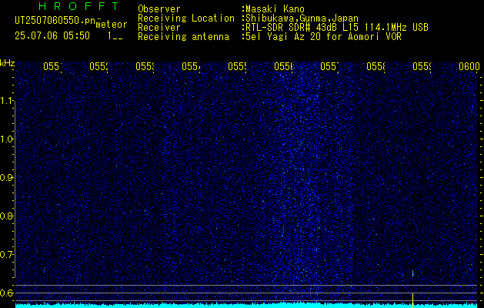Click the 0556 time axis label
This screenshot has height=308, width=484.
click(284, 66)
